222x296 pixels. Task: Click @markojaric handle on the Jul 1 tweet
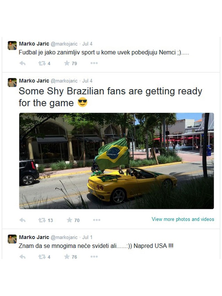click(64, 237)
